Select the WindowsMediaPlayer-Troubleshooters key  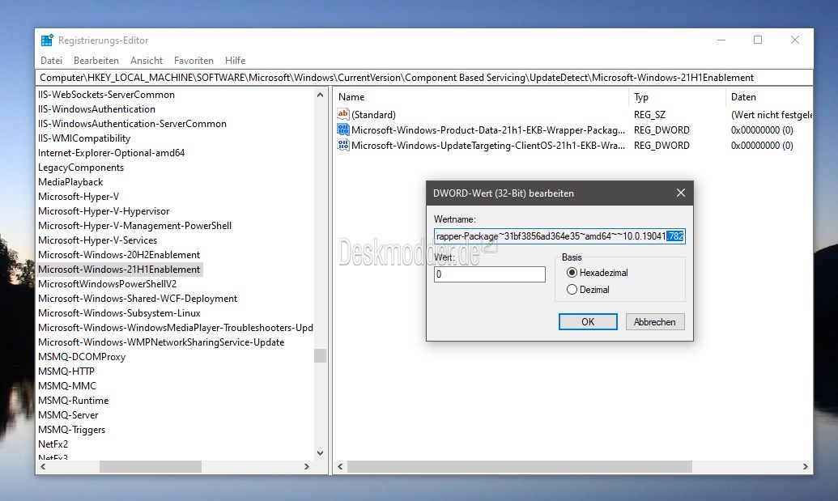click(176, 328)
